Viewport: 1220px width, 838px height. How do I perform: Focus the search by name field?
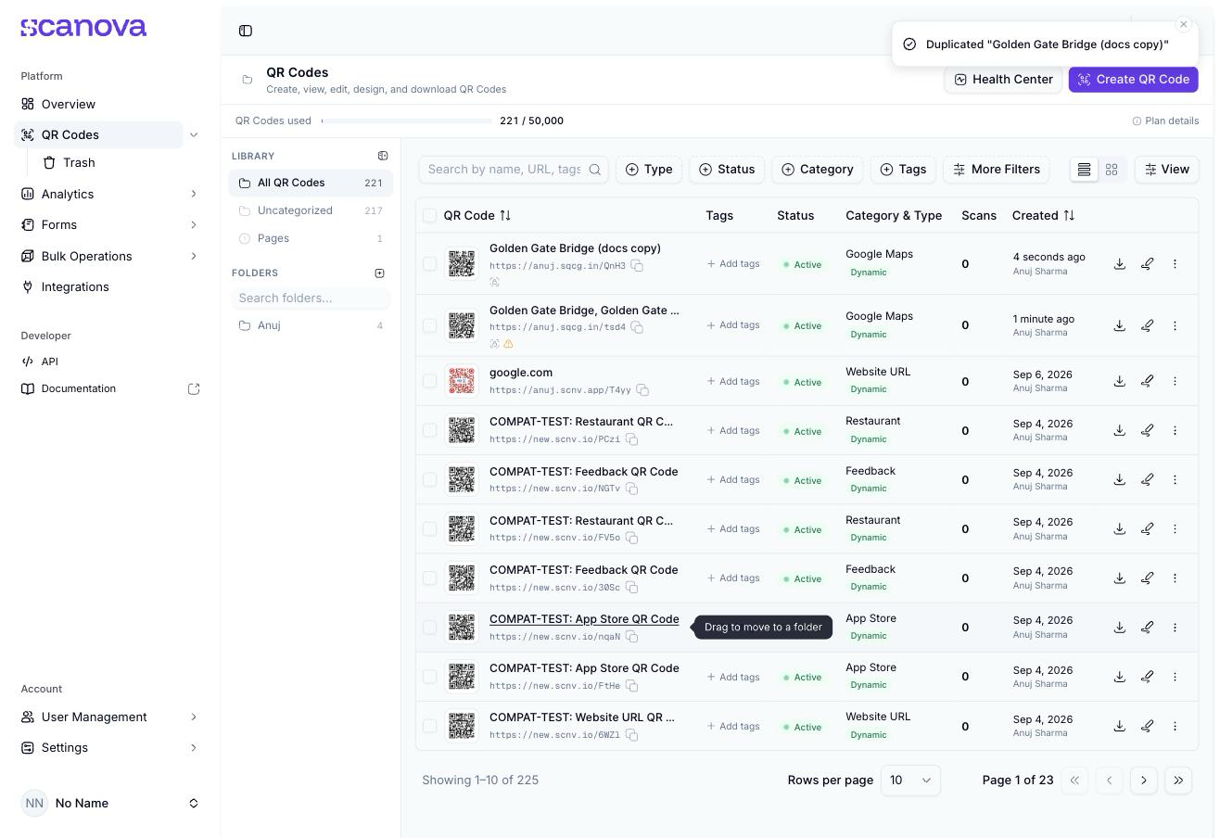[504, 170]
